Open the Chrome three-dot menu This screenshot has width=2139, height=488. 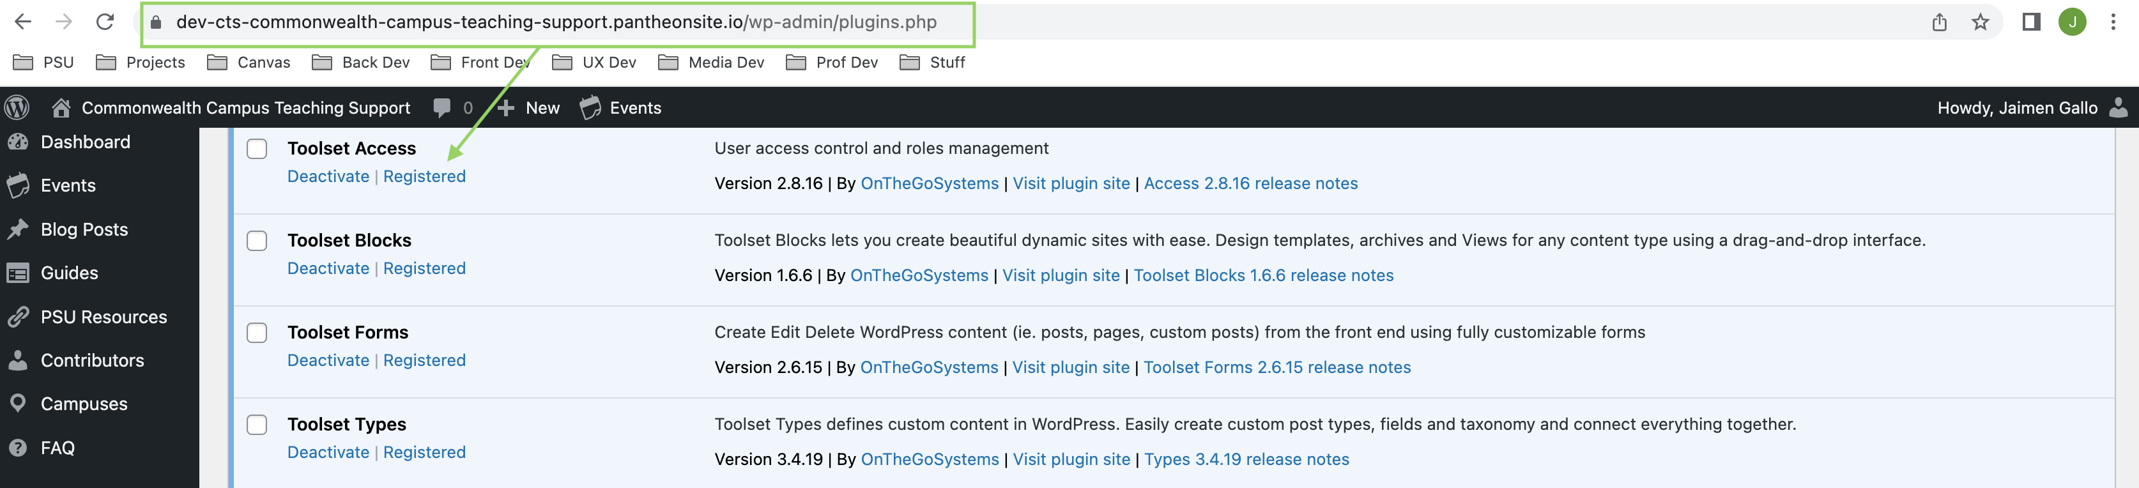(x=2113, y=22)
